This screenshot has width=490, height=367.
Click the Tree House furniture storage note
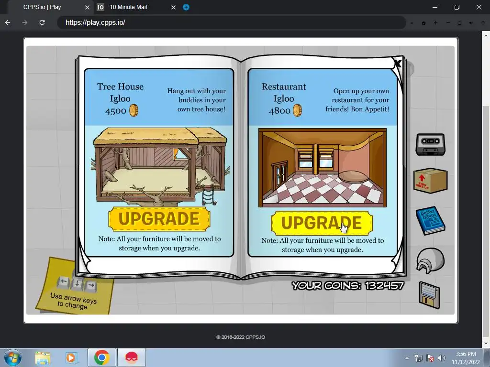click(x=159, y=243)
